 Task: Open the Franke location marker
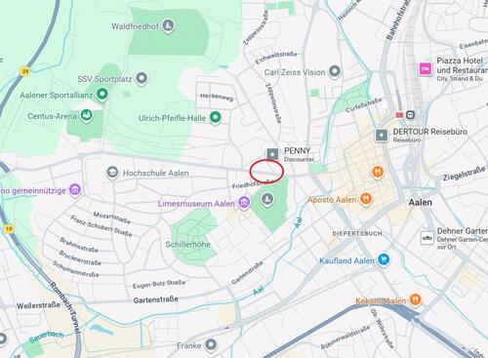211,344
